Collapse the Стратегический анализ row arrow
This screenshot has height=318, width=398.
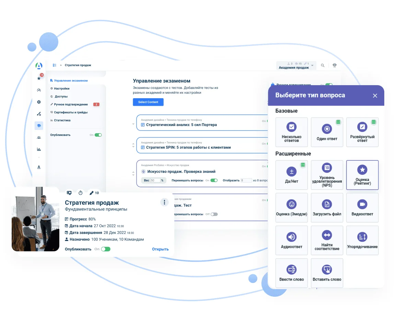click(133, 124)
